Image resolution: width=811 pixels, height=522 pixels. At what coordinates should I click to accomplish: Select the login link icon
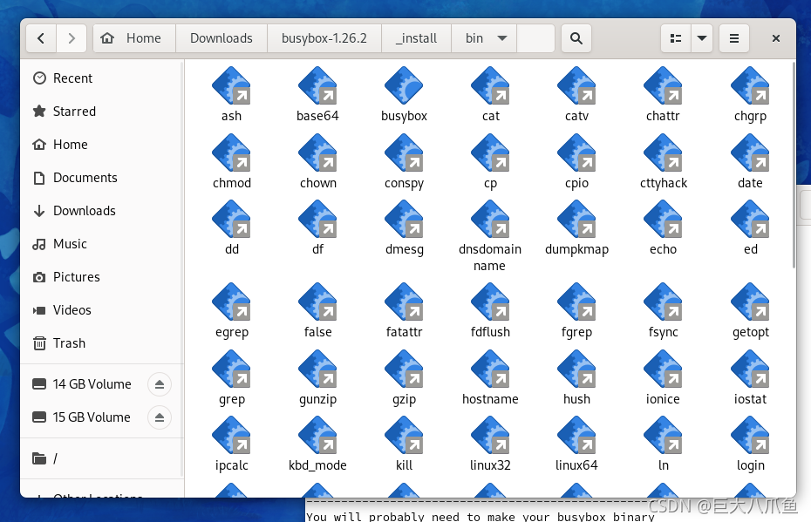750,435
